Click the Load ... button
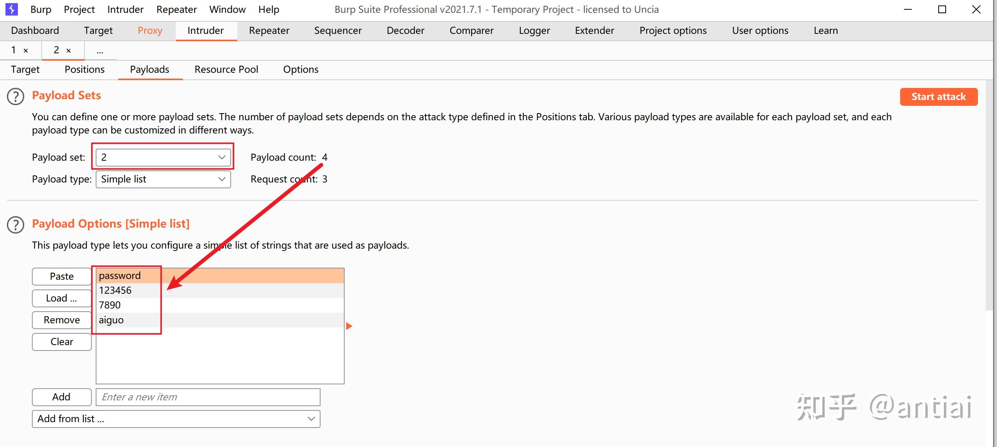Image resolution: width=997 pixels, height=447 pixels. pyautogui.click(x=61, y=298)
